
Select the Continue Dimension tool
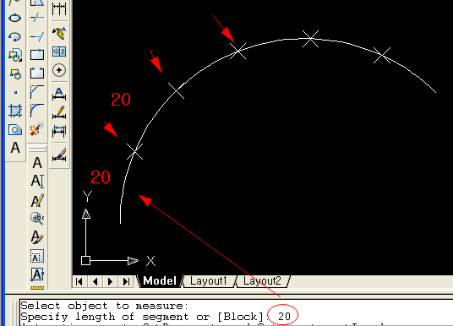(59, 8)
